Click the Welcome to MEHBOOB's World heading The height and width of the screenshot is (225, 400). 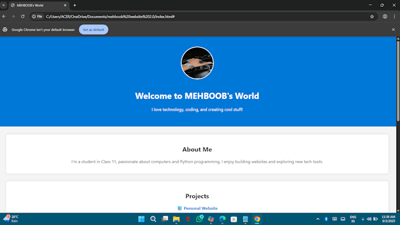[x=197, y=96]
